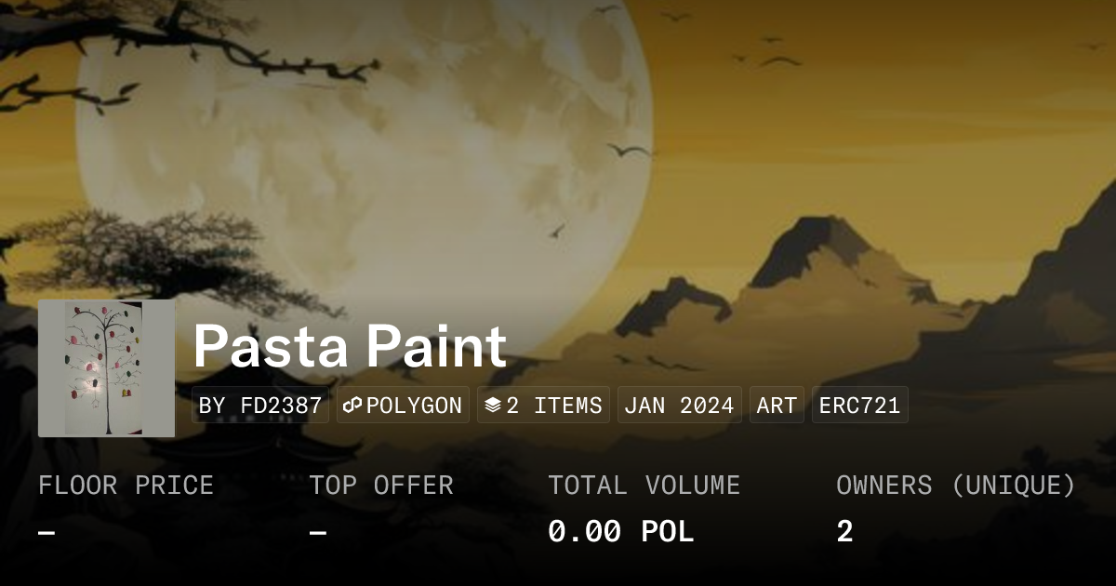Click the 0.00 POL volume value

(x=620, y=532)
